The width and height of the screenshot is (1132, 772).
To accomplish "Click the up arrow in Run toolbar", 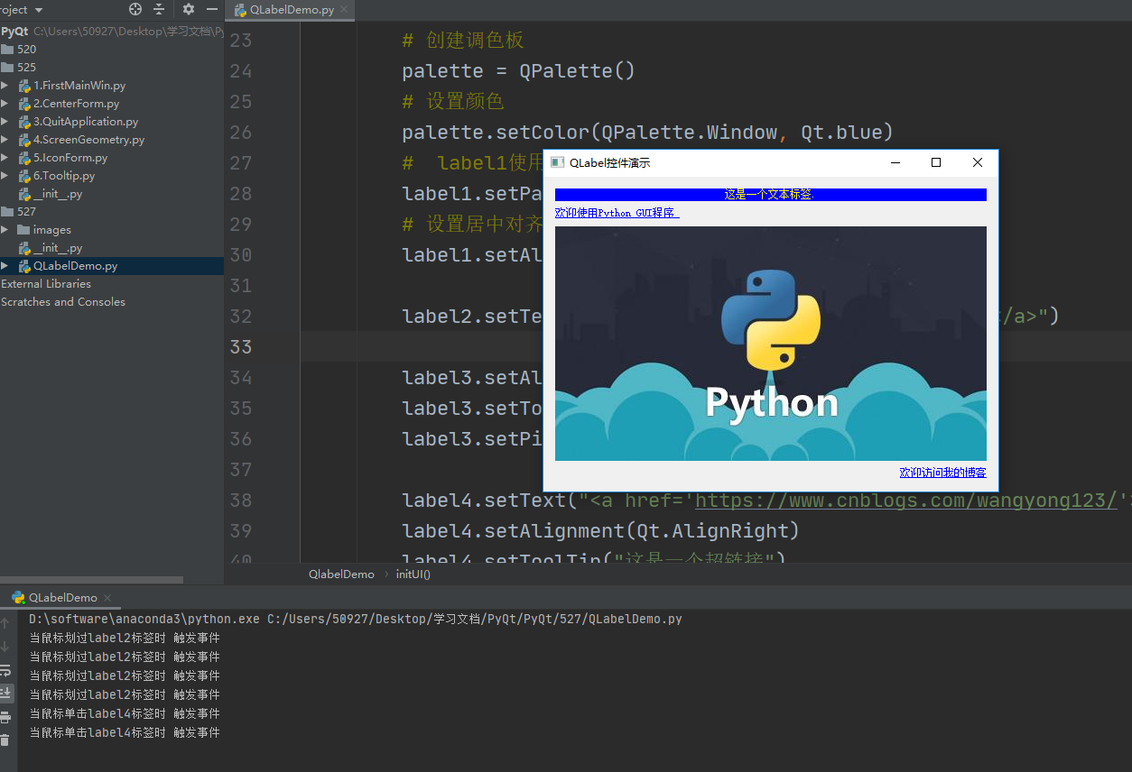I will [5, 623].
